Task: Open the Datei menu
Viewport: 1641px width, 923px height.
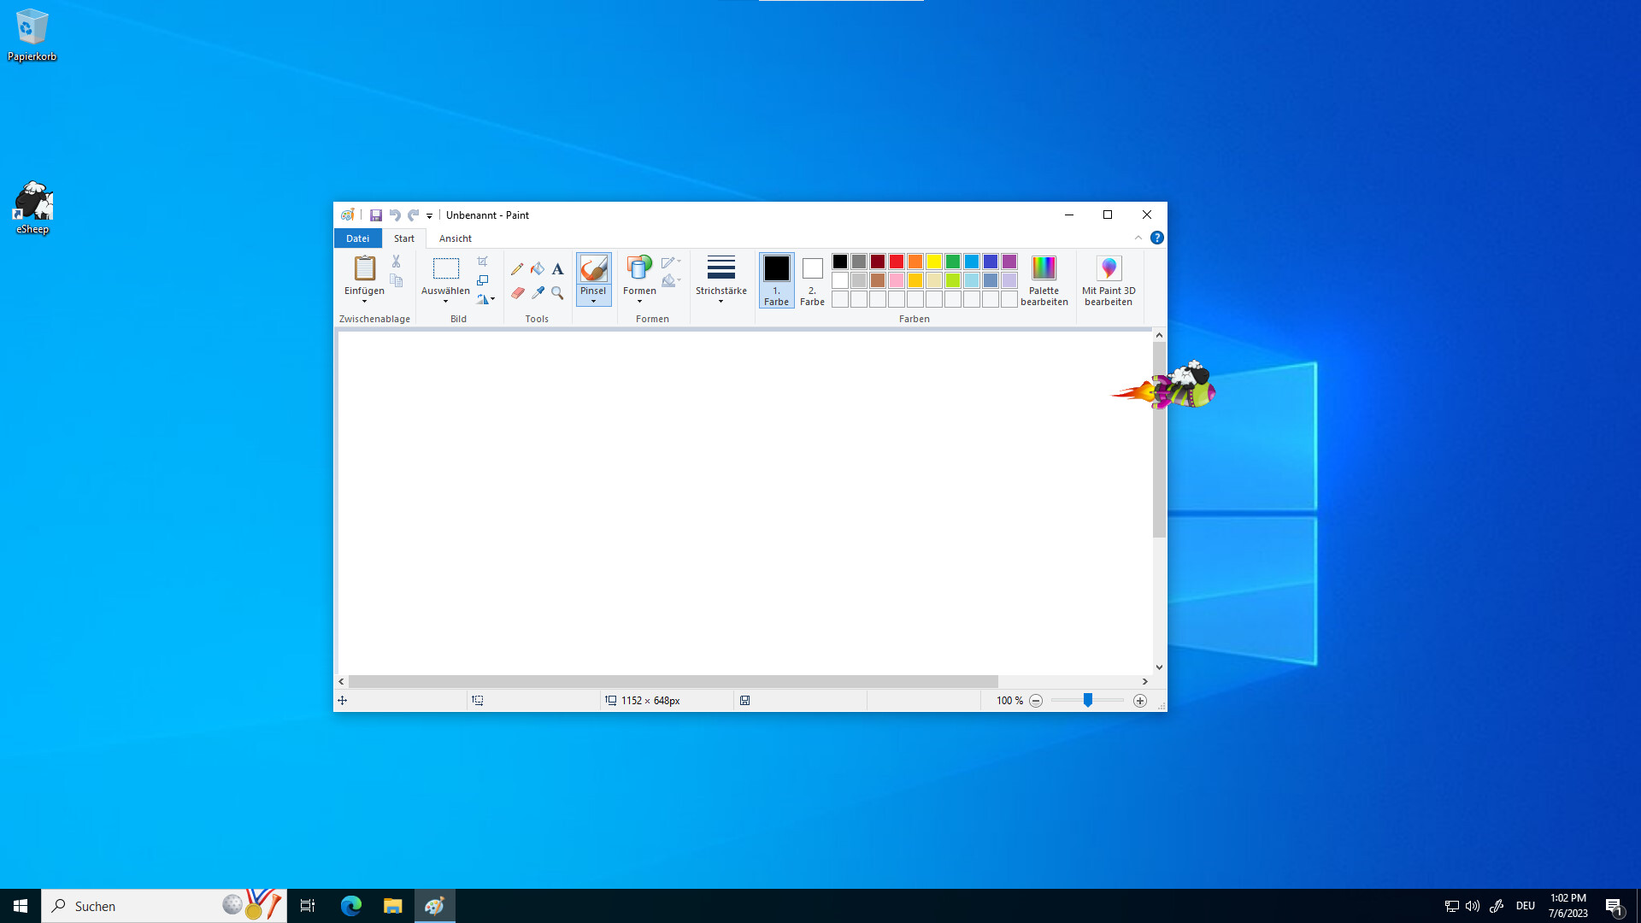Action: pos(357,238)
